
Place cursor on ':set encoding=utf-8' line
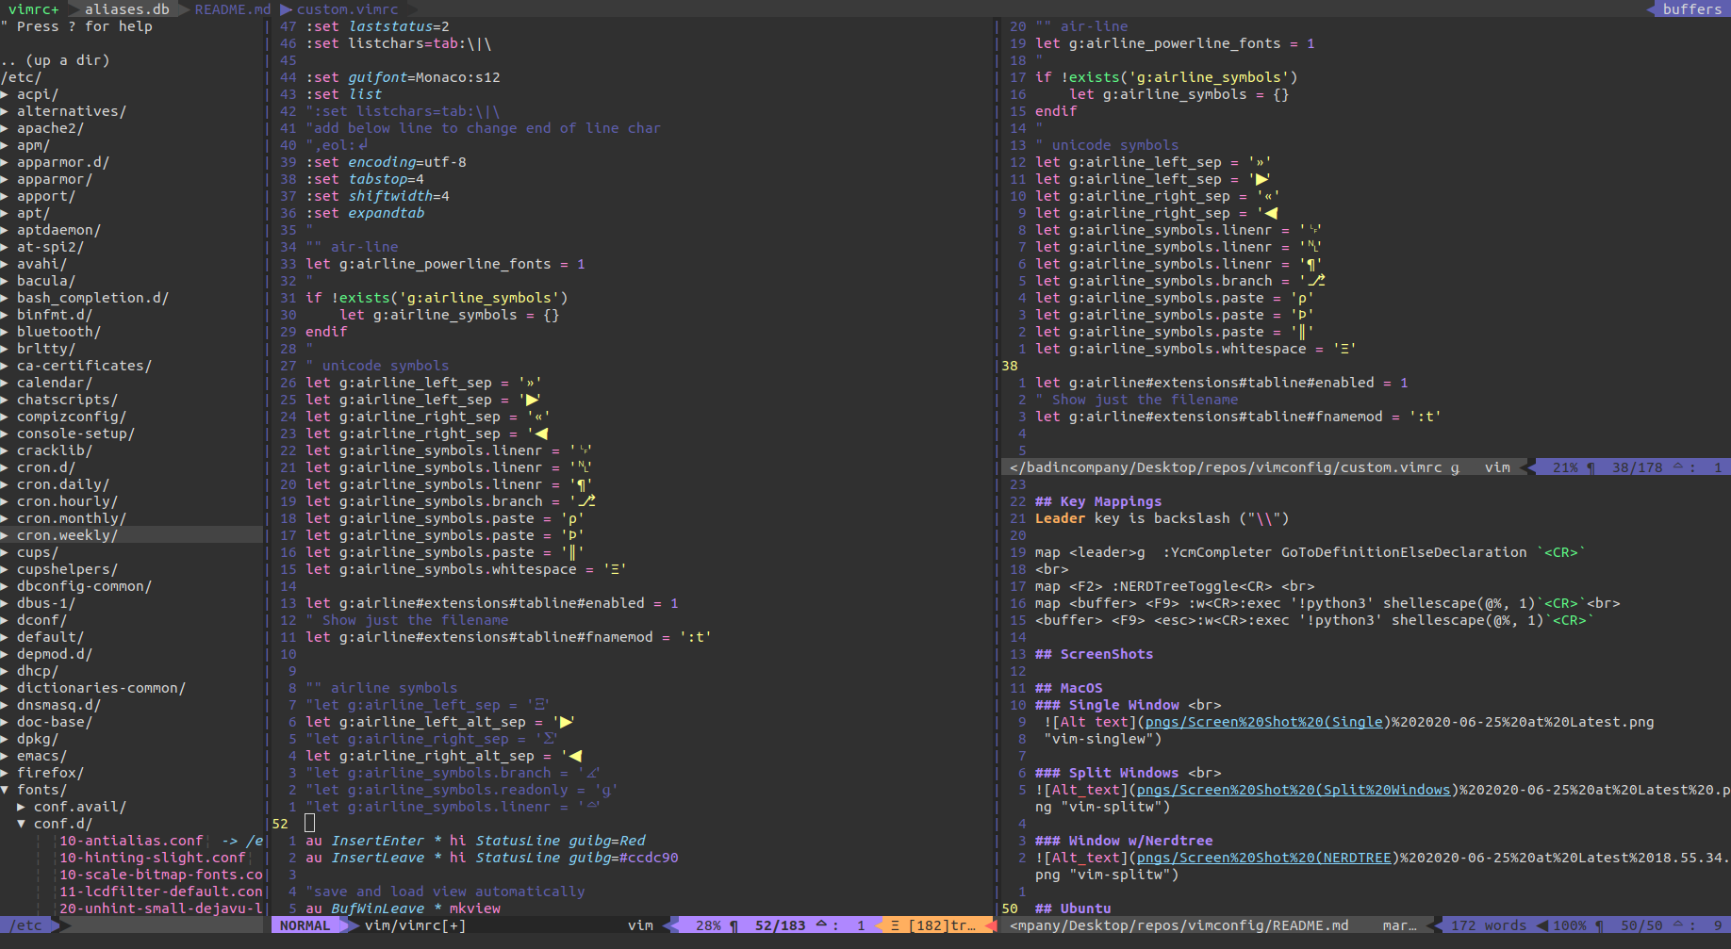[x=386, y=162]
